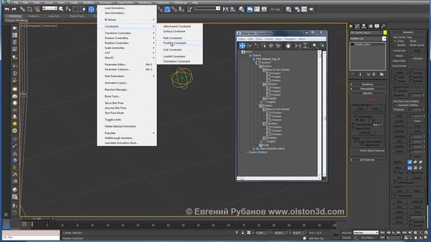431x242 pixels.
Task: Select the Pan hand tool in Track View
Action: [x=288, y=46]
